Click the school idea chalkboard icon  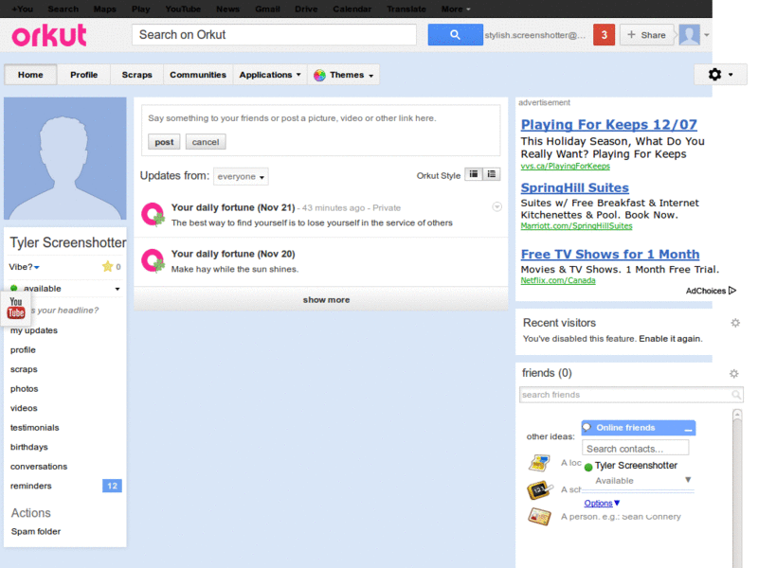click(x=539, y=489)
